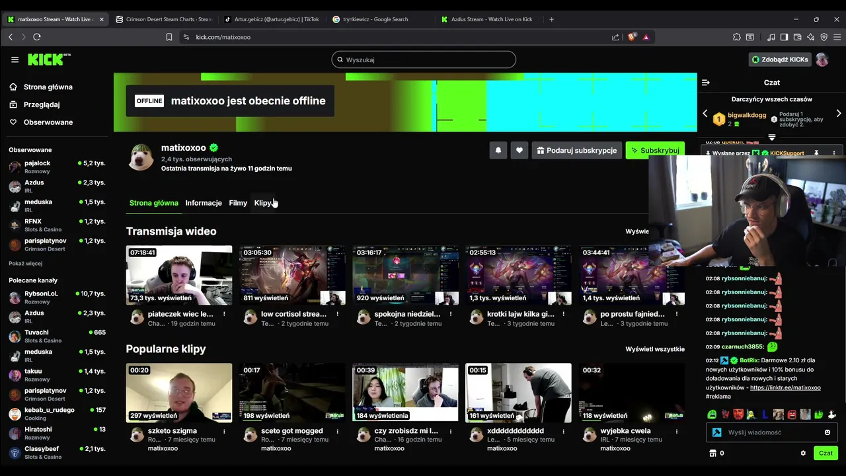Expand the gifters leaderboard down-arrow

[771, 138]
